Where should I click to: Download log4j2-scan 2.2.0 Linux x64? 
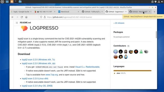(x=35, y=78)
